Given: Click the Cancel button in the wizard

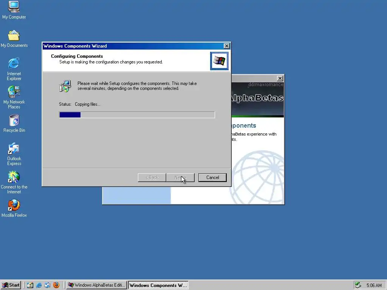Looking at the screenshot, I should (x=212, y=177).
